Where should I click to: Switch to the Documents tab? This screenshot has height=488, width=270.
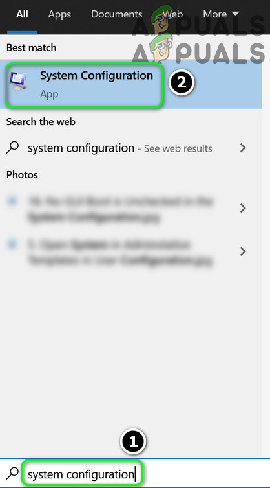tap(117, 14)
